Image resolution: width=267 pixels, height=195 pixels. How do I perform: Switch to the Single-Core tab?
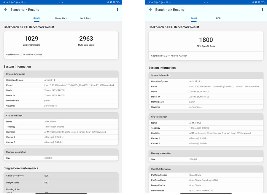(x=61, y=18)
